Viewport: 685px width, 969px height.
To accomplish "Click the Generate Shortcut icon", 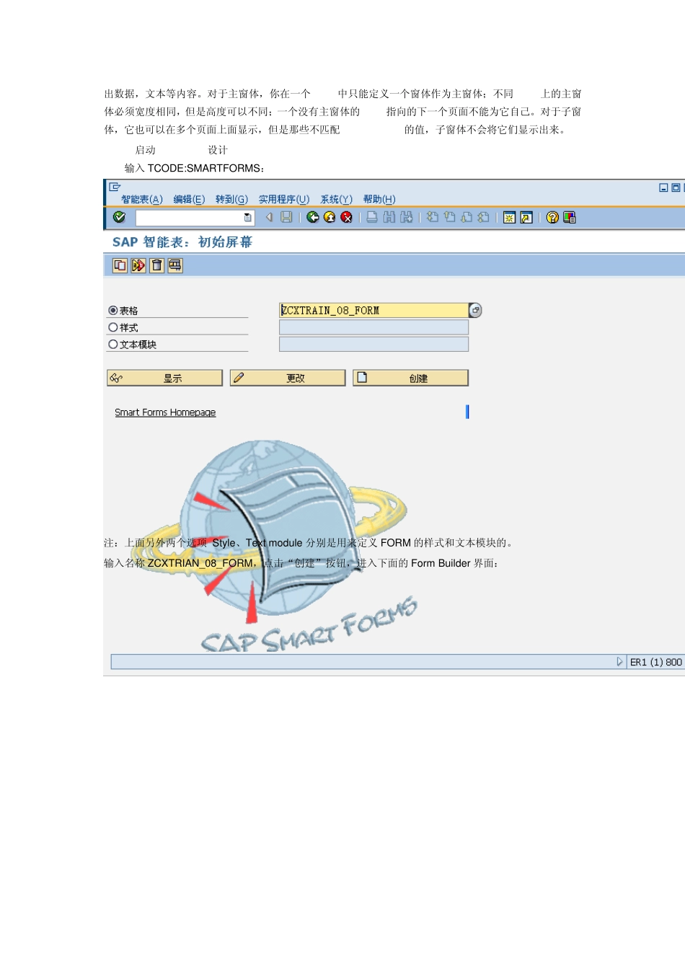I will [526, 218].
